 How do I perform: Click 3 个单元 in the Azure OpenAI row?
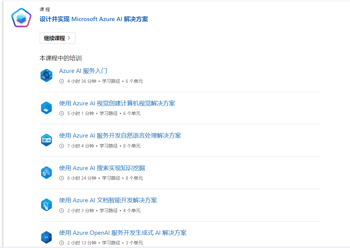pyautogui.click(x=134, y=243)
